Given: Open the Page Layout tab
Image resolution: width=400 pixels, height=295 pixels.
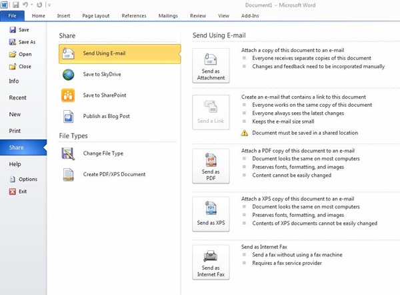Looking at the screenshot, I should [x=97, y=15].
